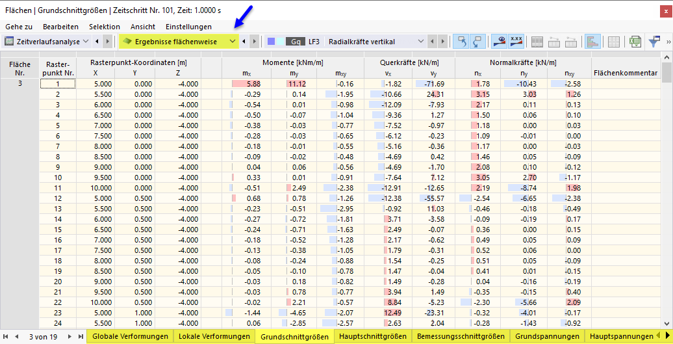Click the vertical scrollbar down arrow
This screenshot has height=344, width=673.
point(667,323)
